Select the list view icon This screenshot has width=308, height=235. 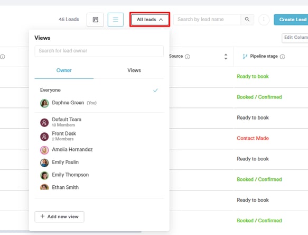116,20
